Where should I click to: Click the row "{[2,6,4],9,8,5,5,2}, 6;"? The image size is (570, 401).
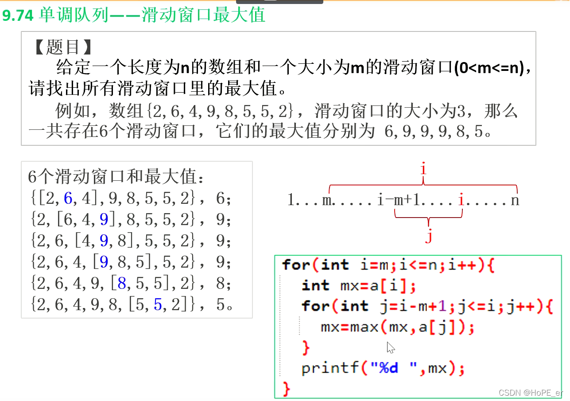click(131, 199)
